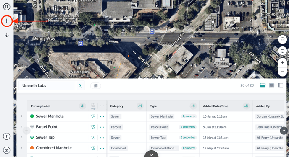Image resolution: width=289 pixels, height=157 pixels.
Task: Open more options for Parcel Point row
Action: (x=102, y=127)
